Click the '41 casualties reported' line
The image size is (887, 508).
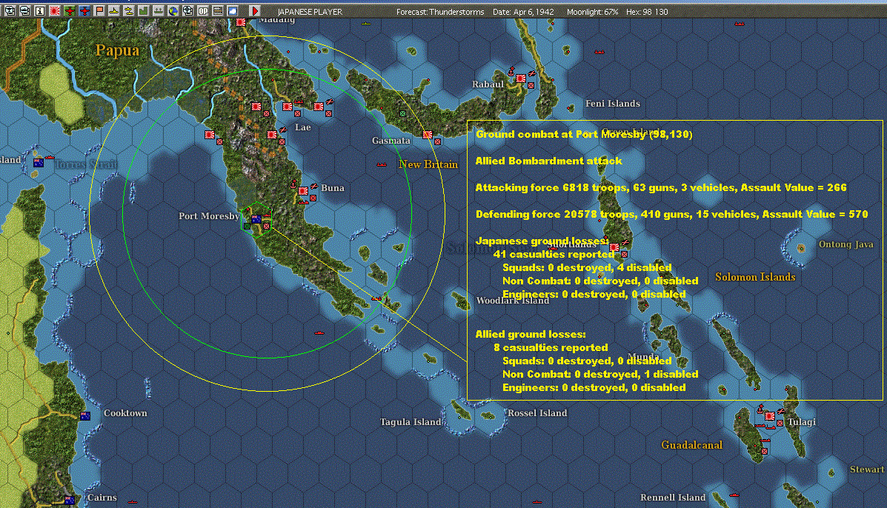(x=554, y=254)
